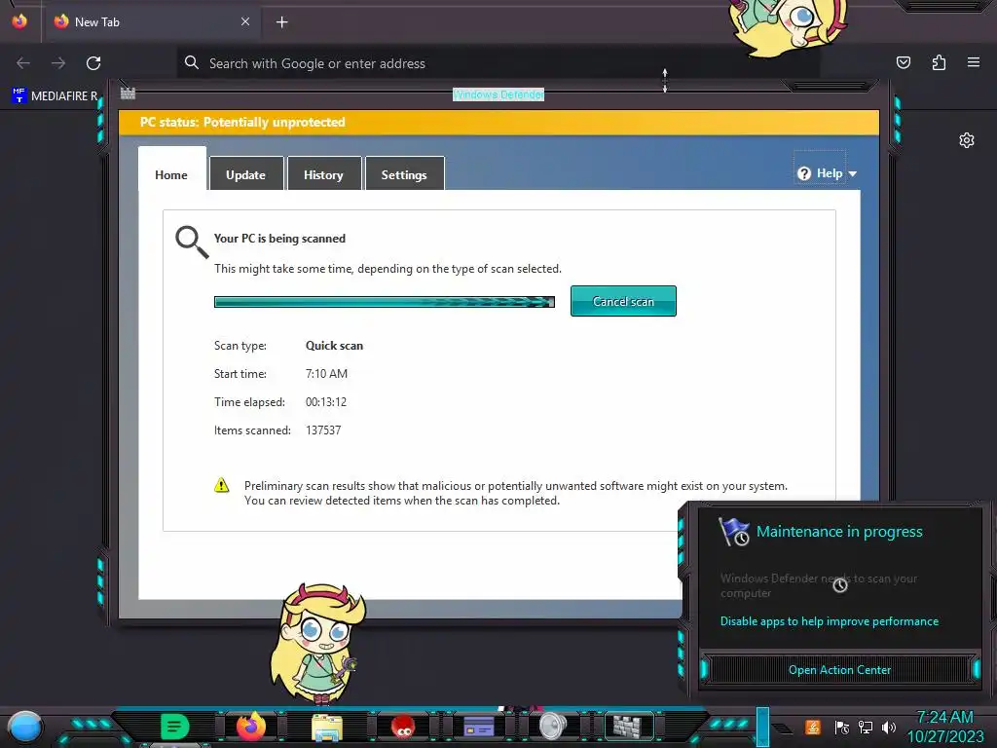Click the 'Maintenance in progress' heading
Viewport: 997px width, 748px height.
click(x=839, y=532)
